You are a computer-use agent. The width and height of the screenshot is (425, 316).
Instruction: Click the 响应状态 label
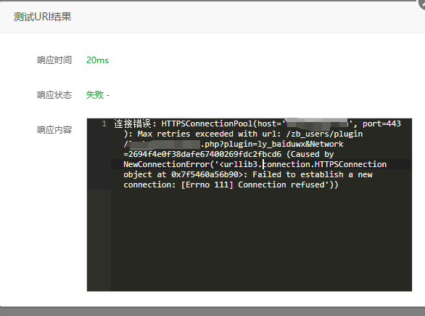pos(54,95)
